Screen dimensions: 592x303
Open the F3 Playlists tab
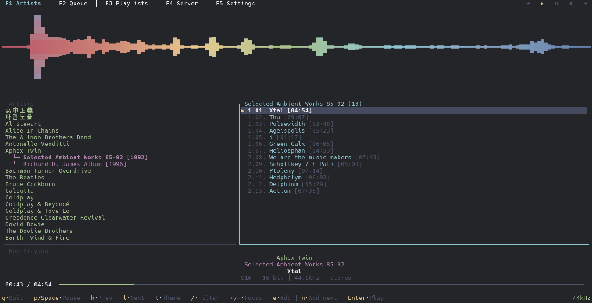click(127, 4)
